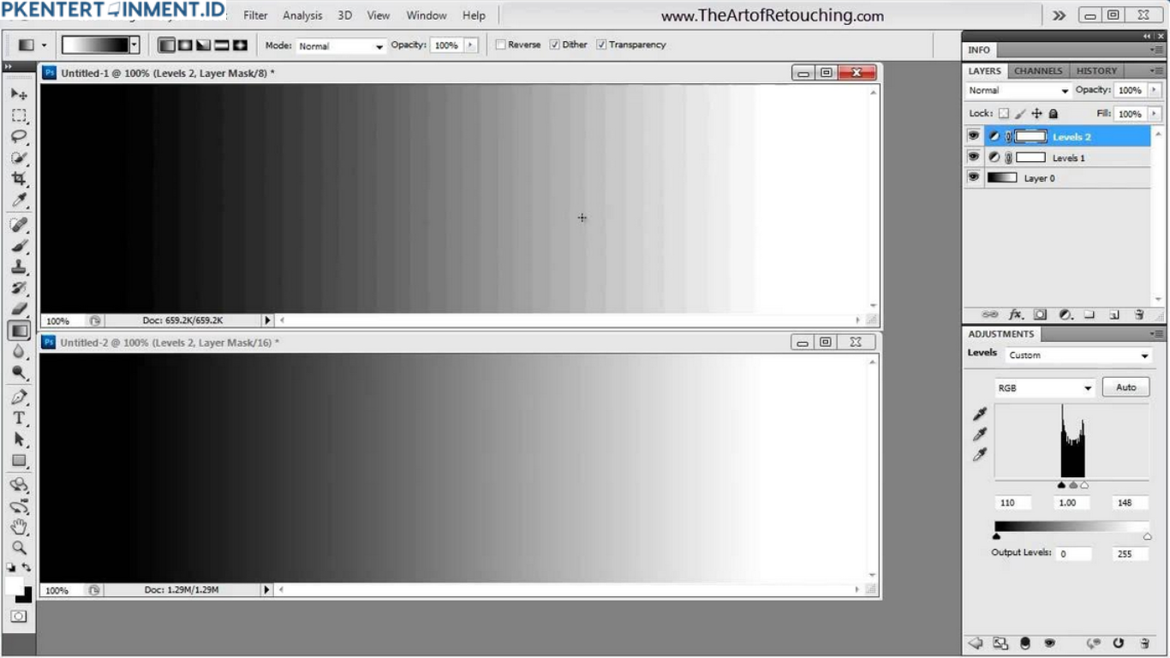Open the tool preset picker arrow
This screenshot has width=1170, height=658.
44,45
